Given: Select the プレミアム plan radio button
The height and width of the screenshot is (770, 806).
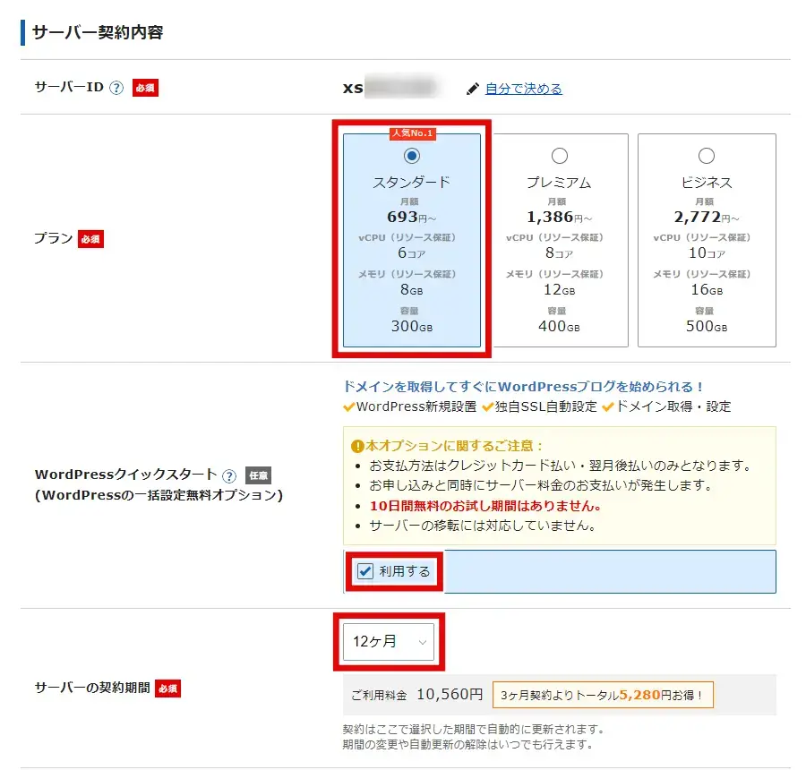Looking at the screenshot, I should [559, 155].
